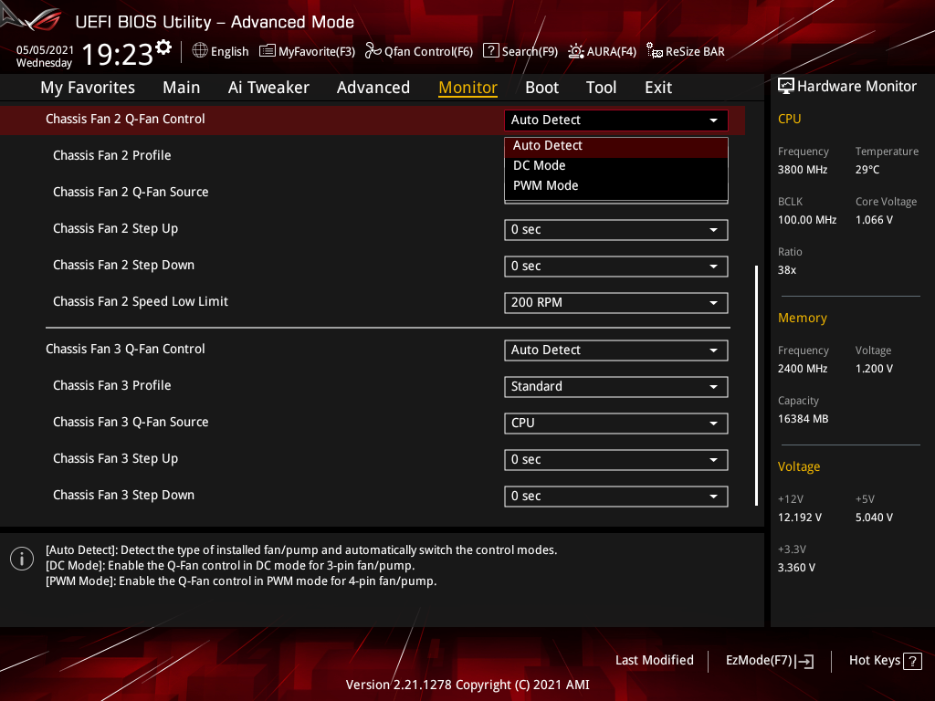The width and height of the screenshot is (935, 701).
Task: Click the 05/05/2021 date text
Action: tap(45, 50)
